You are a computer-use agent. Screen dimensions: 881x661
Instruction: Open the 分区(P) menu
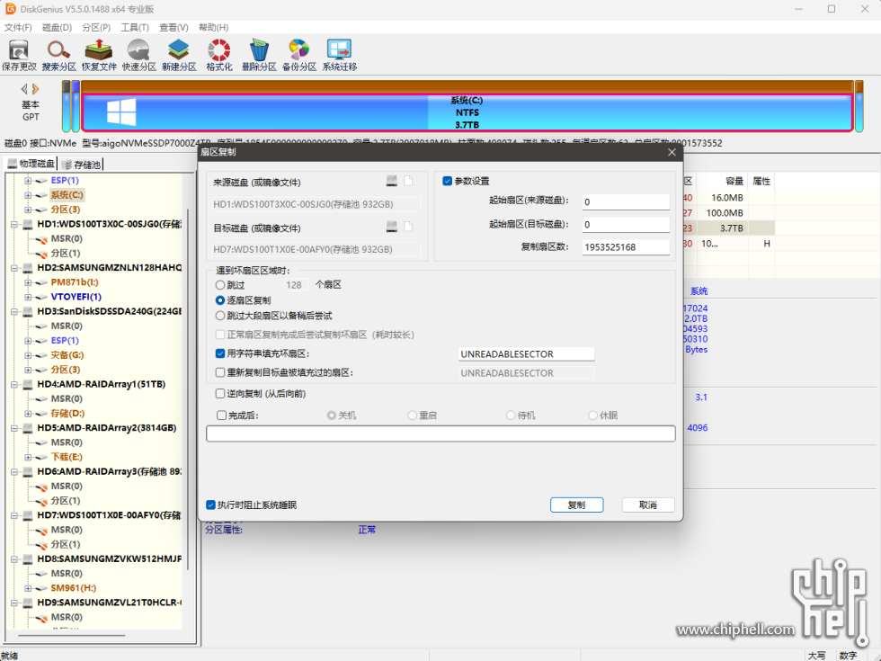pos(96,27)
